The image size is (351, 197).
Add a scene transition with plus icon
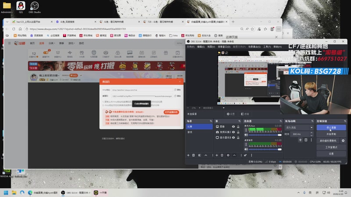[x=301, y=140]
